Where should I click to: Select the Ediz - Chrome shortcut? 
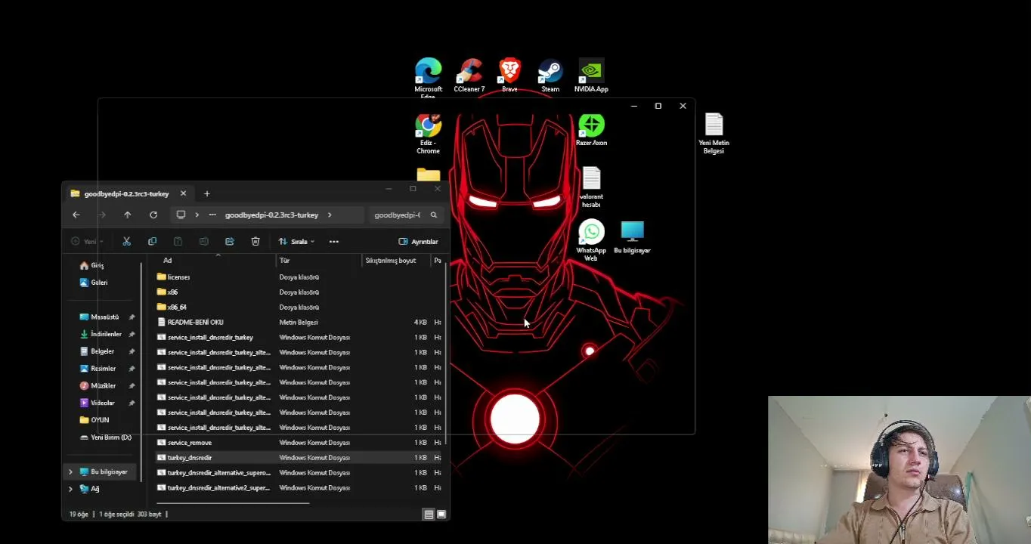coord(428,134)
